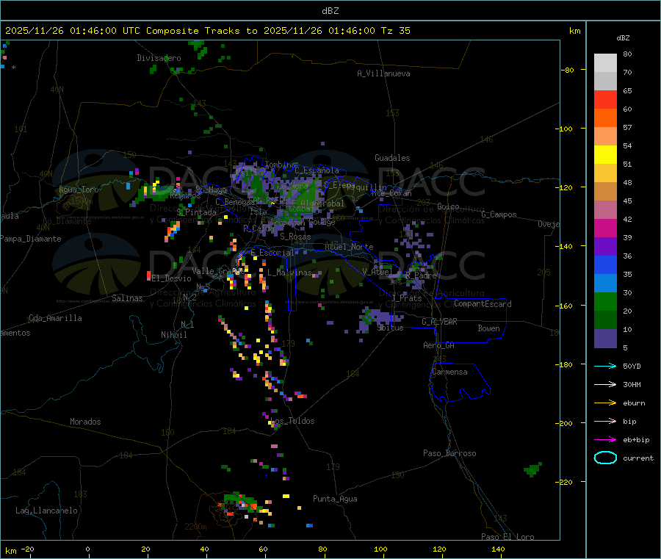The image size is (661, 559).
Task: Select the gray 70–65 dBZ color band
Action: pyautogui.click(x=605, y=82)
